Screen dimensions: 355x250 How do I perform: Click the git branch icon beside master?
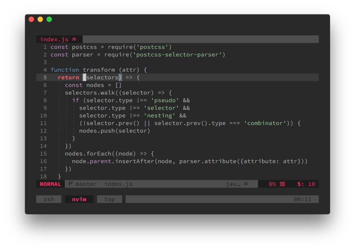point(71,184)
